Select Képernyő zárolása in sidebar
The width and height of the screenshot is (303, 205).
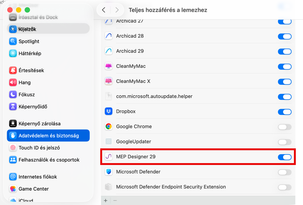48,123
